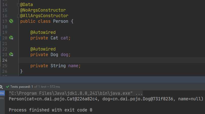Image resolution: width=205 pixels, height=114 pixels.
Task: Click line number 25 in the gutter
Action: click(5, 66)
